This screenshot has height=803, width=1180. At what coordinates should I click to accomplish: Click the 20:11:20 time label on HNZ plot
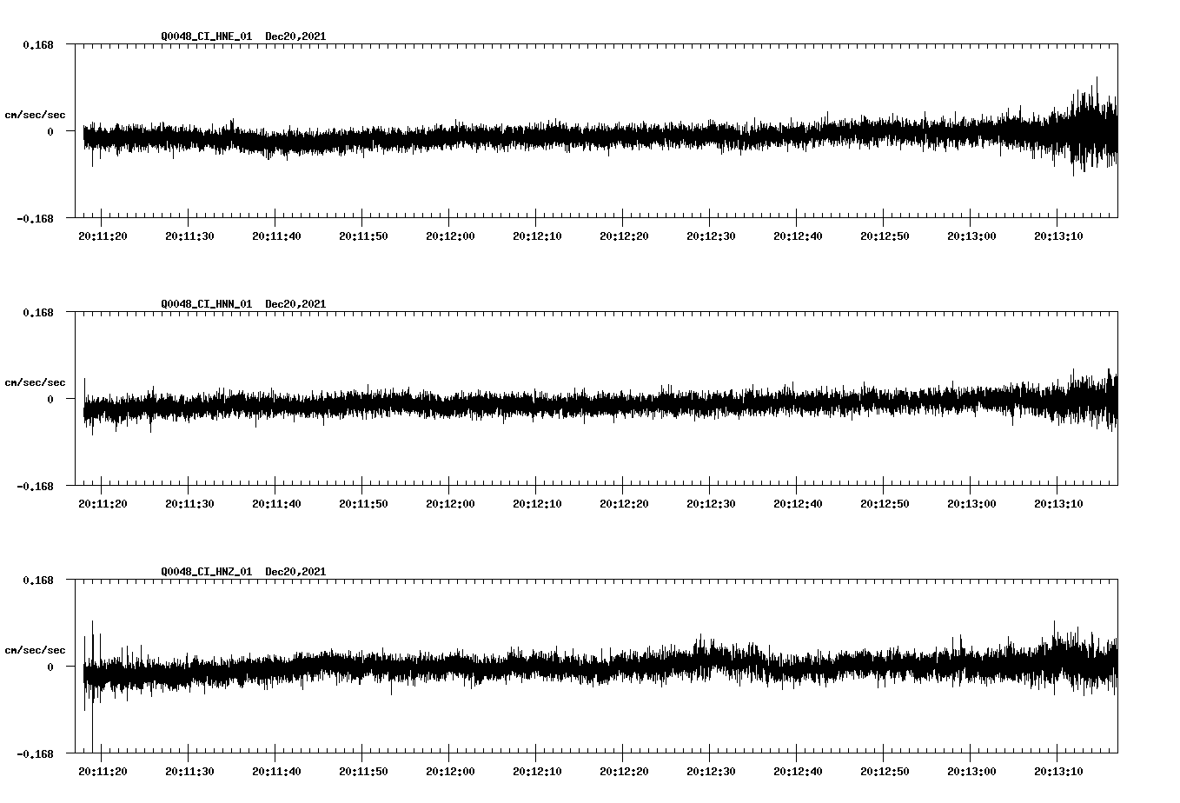click(103, 772)
